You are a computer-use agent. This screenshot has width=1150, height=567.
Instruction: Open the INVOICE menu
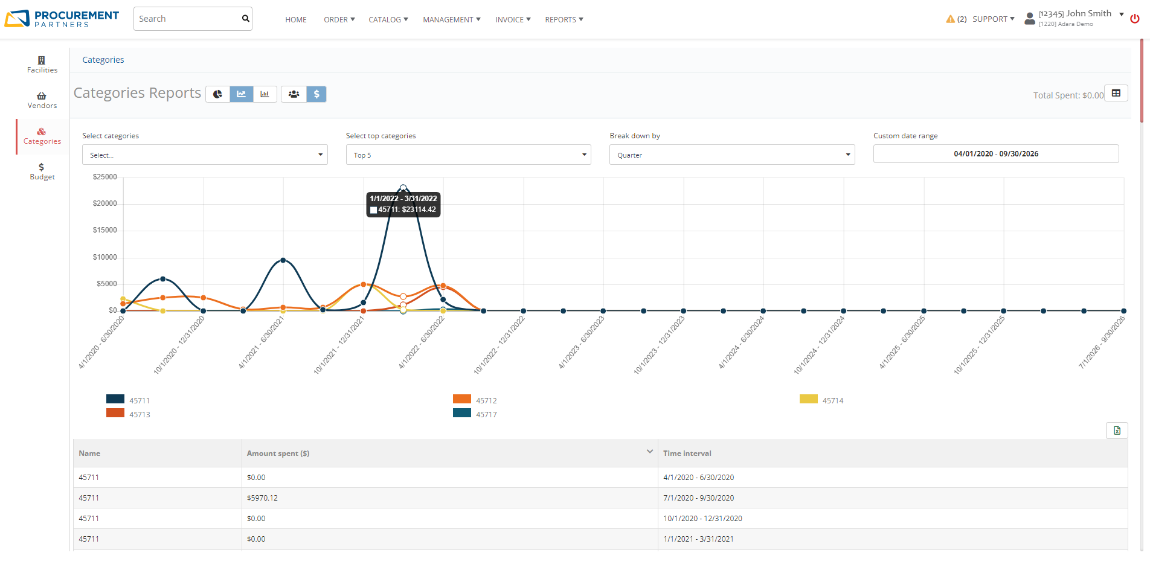point(512,19)
